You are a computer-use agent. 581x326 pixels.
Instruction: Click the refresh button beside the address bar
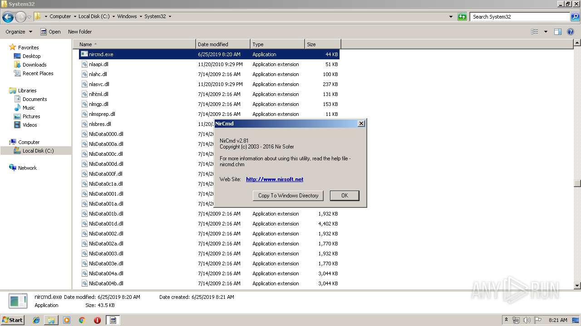pyautogui.click(x=462, y=17)
